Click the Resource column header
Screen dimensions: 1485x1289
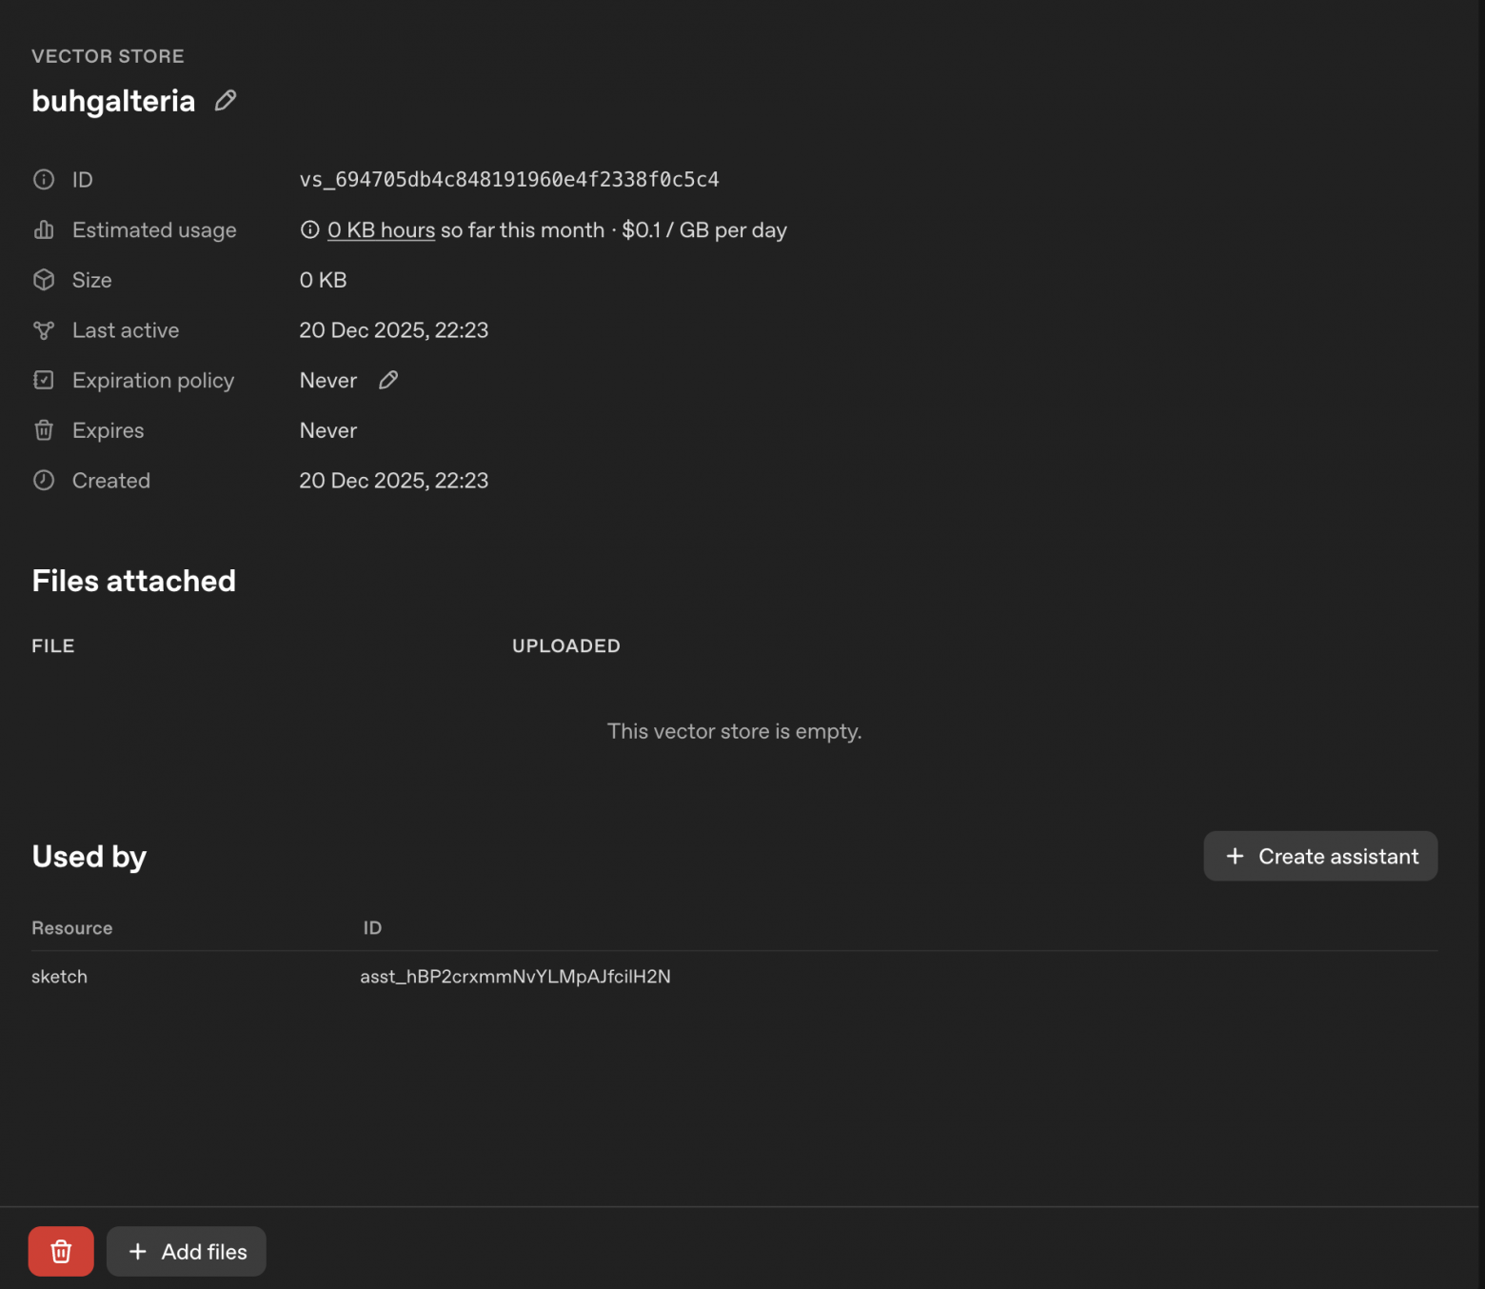click(72, 928)
